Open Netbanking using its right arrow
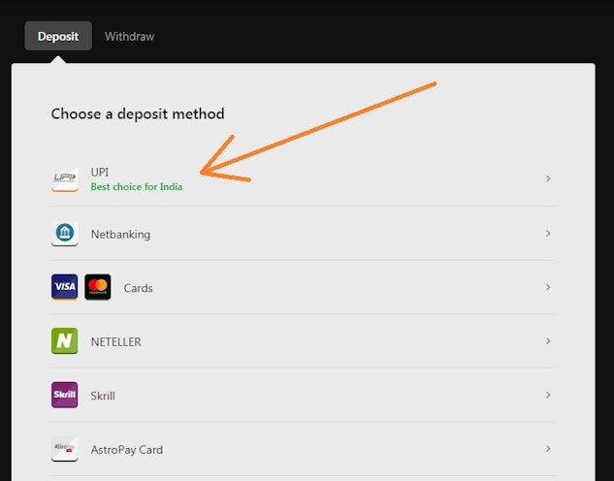614x481 pixels. pos(548,234)
